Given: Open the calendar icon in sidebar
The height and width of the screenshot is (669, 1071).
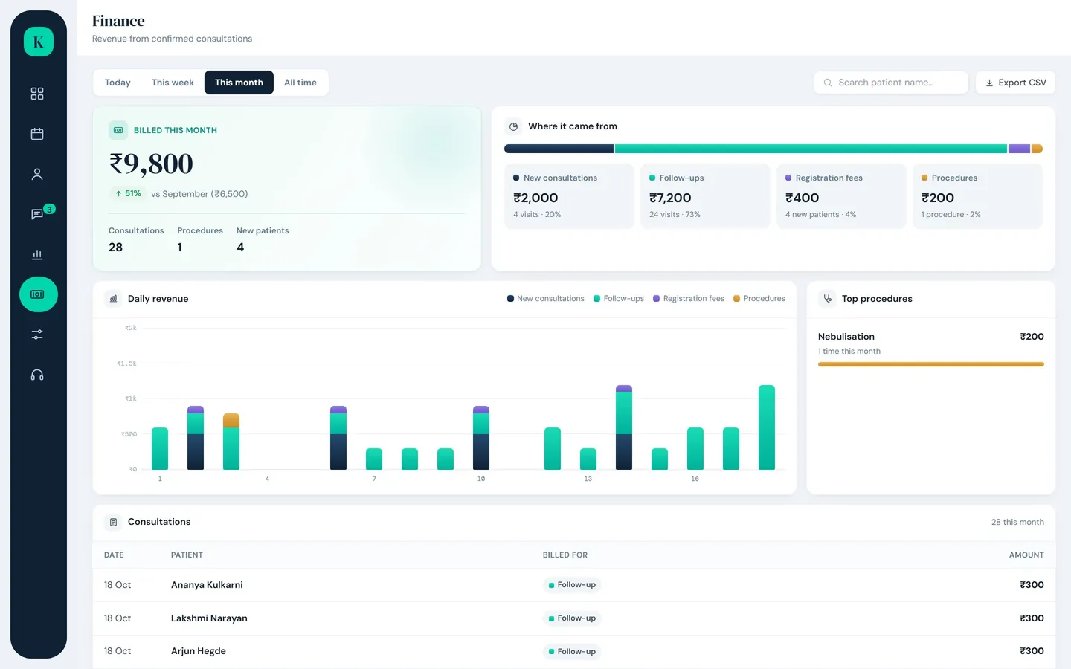Looking at the screenshot, I should click(x=37, y=134).
